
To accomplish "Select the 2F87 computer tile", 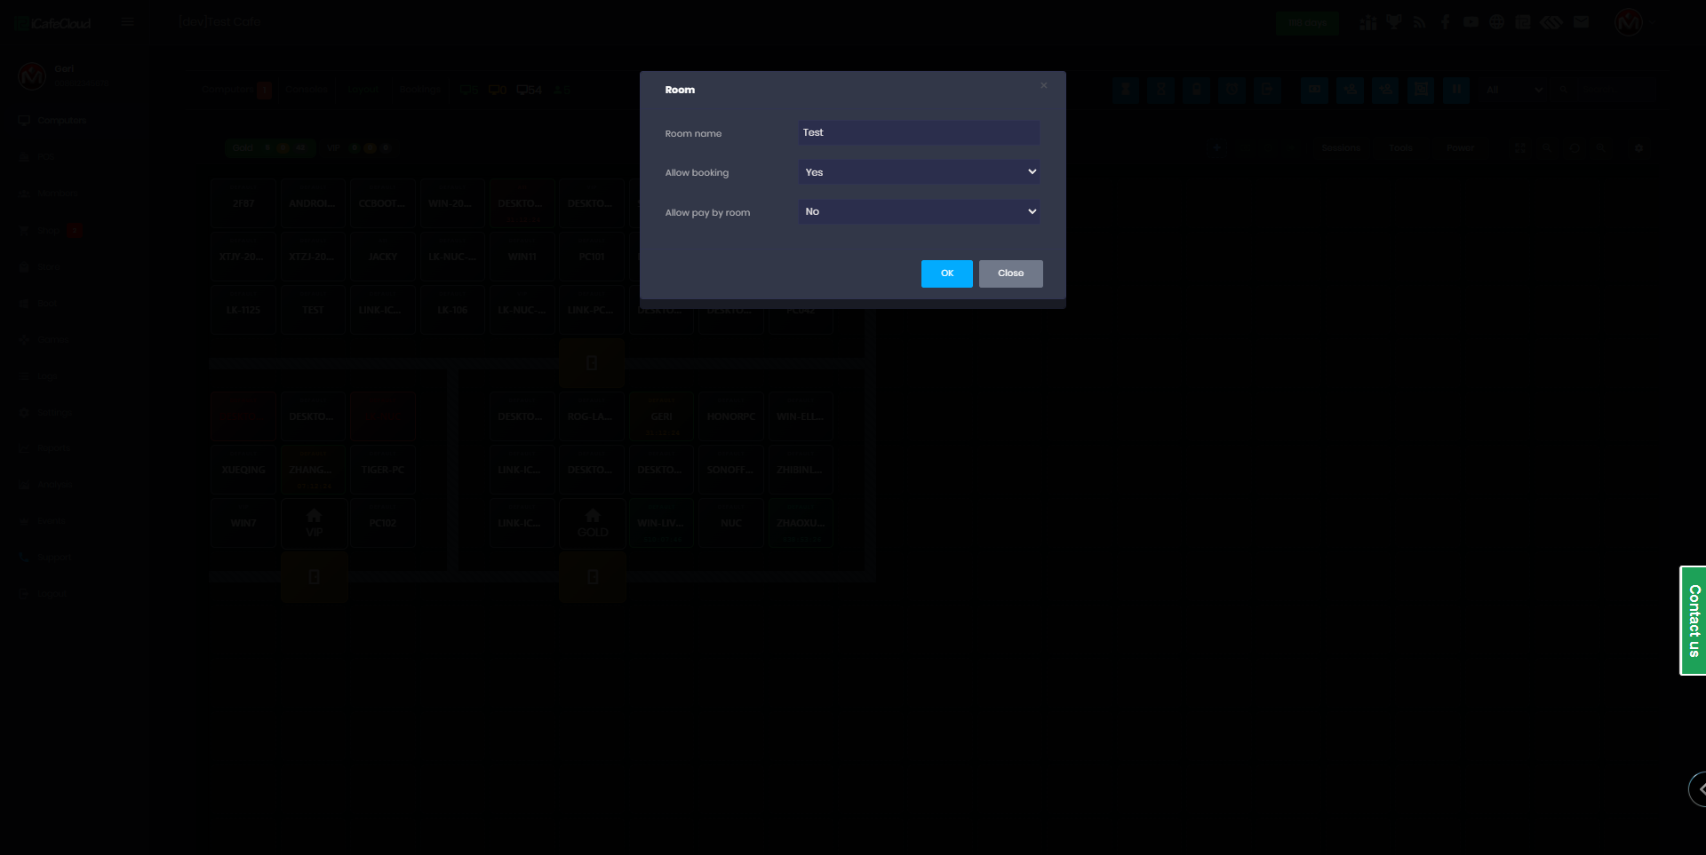I will tap(243, 203).
